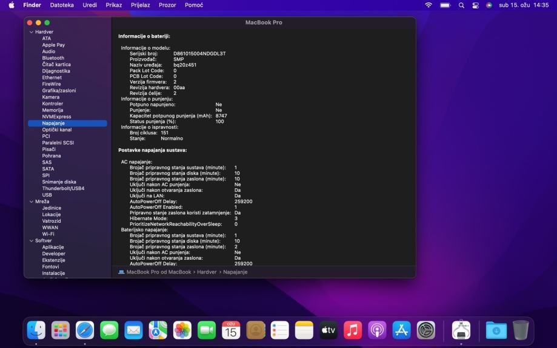
Task: Select highlighted Napajanje sidebar item
Action: (x=67, y=123)
